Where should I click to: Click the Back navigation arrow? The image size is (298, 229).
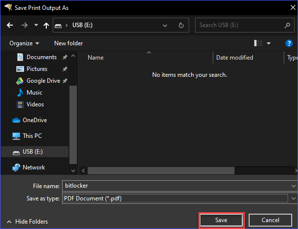10,25
